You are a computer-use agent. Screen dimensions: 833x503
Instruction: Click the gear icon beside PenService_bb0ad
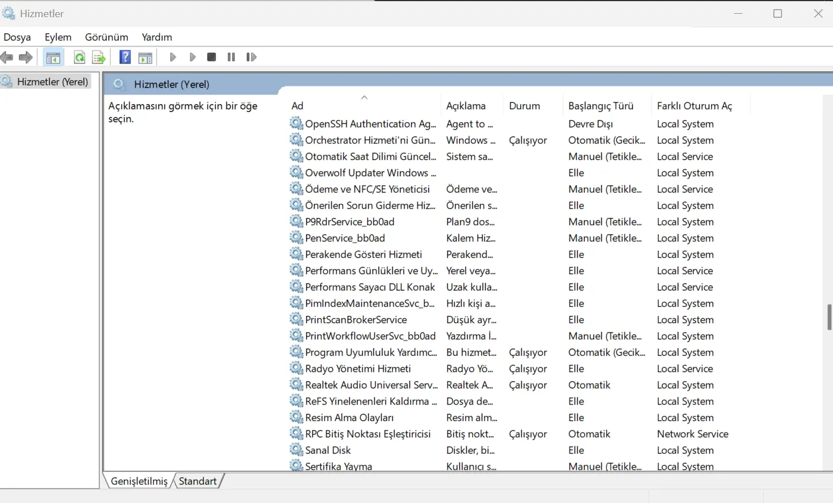point(296,238)
